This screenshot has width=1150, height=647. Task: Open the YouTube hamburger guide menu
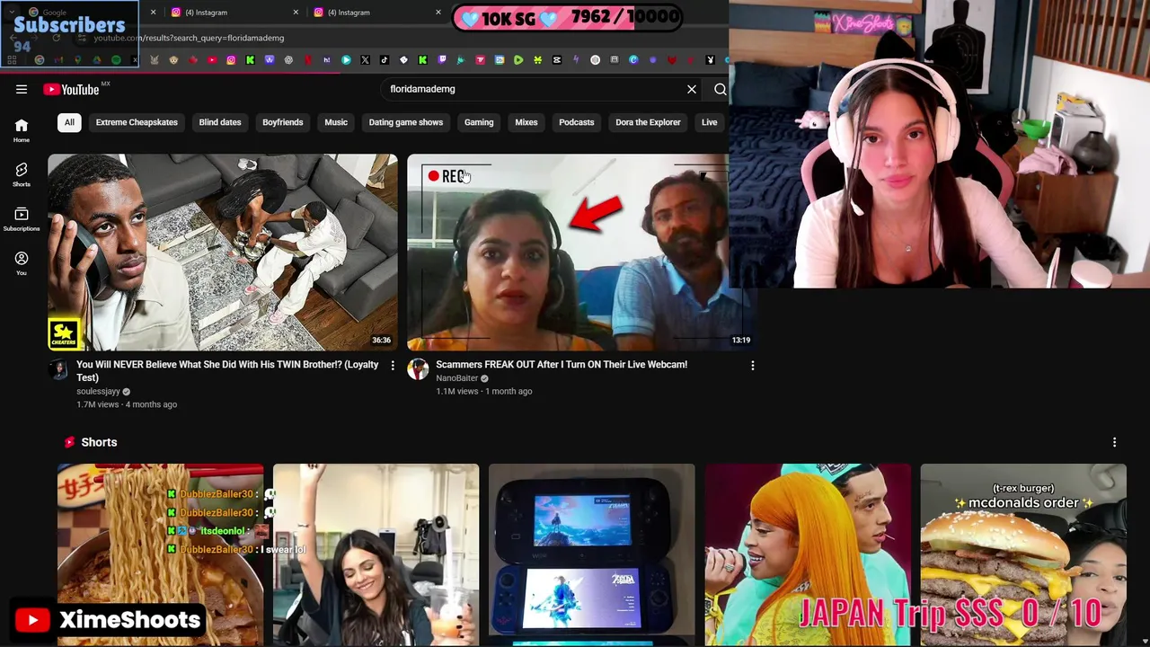(x=22, y=89)
